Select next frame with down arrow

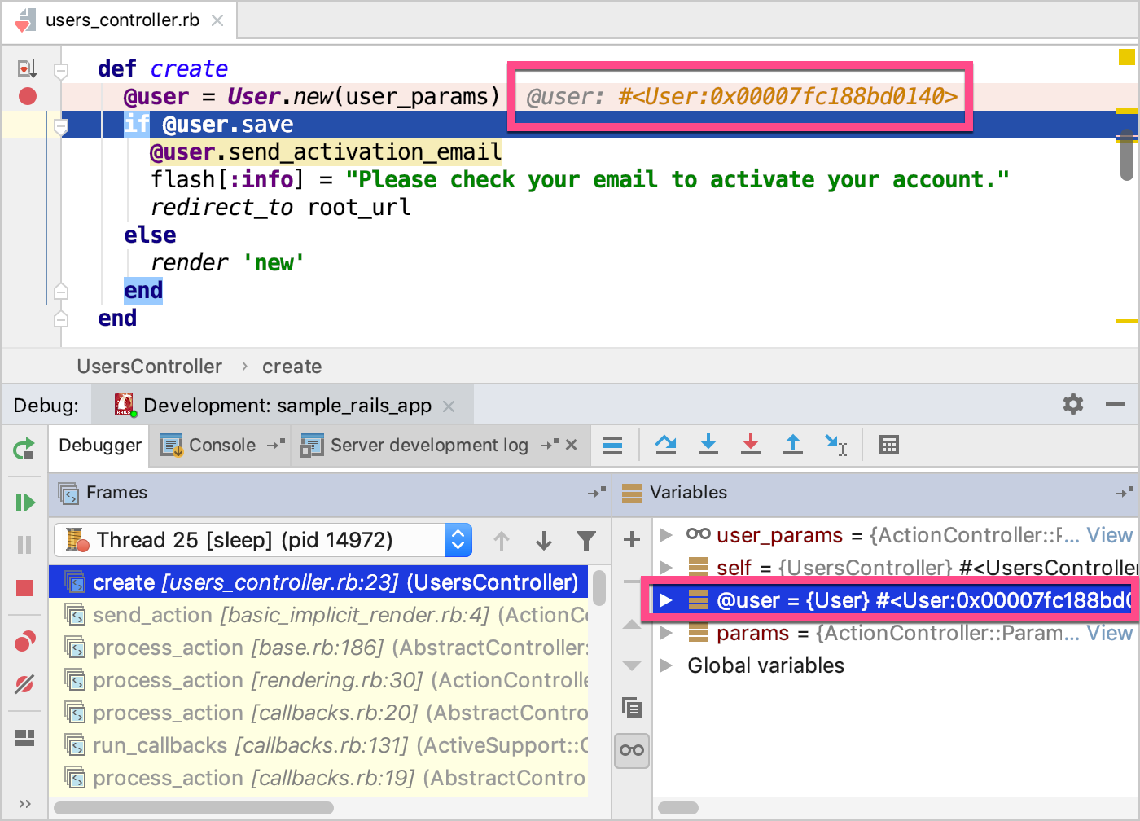(x=544, y=540)
